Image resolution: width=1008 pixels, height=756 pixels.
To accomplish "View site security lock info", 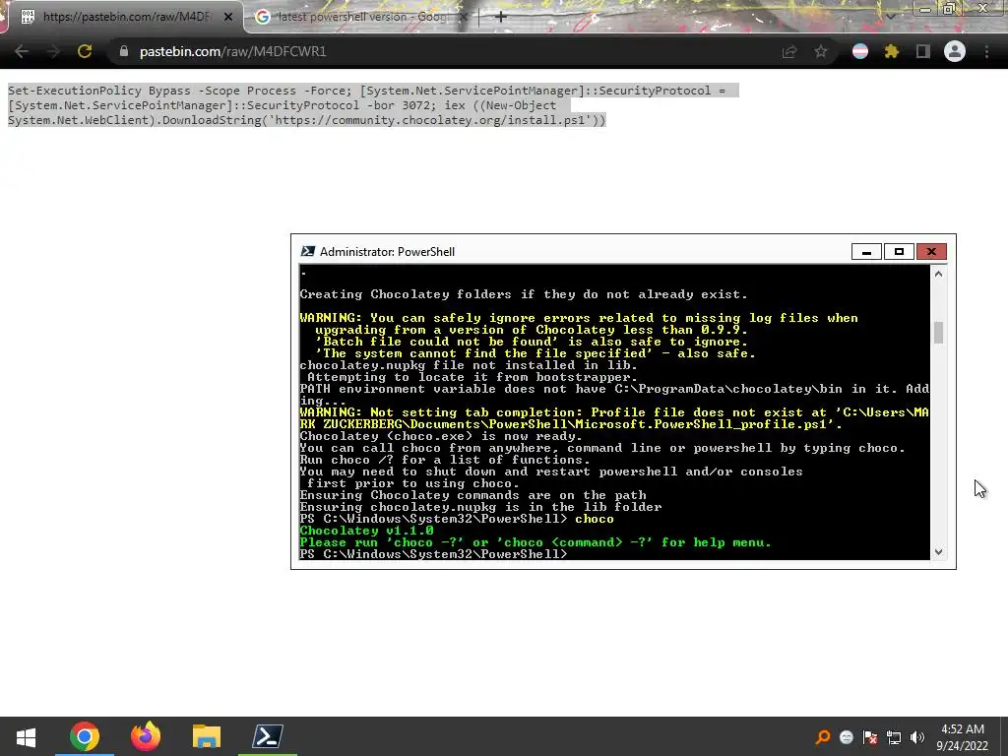I will tap(124, 51).
